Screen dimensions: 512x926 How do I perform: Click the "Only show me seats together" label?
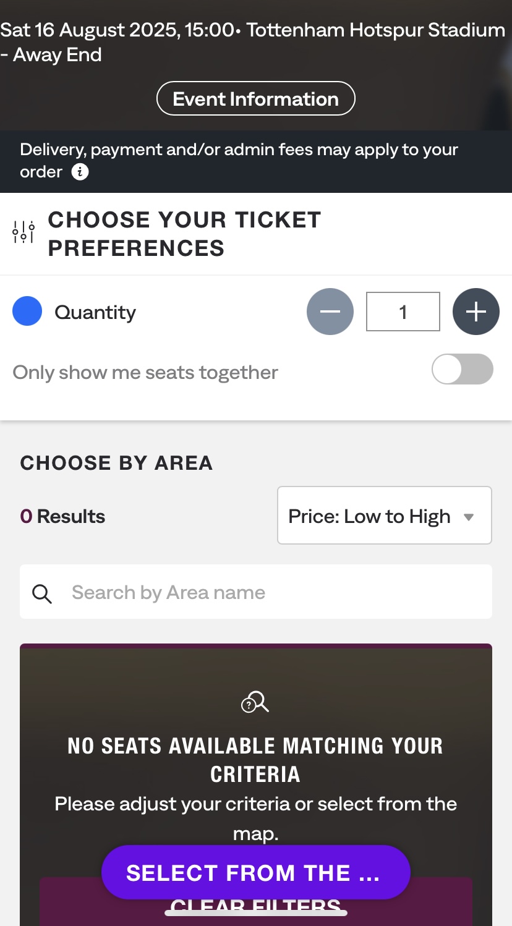tap(145, 372)
